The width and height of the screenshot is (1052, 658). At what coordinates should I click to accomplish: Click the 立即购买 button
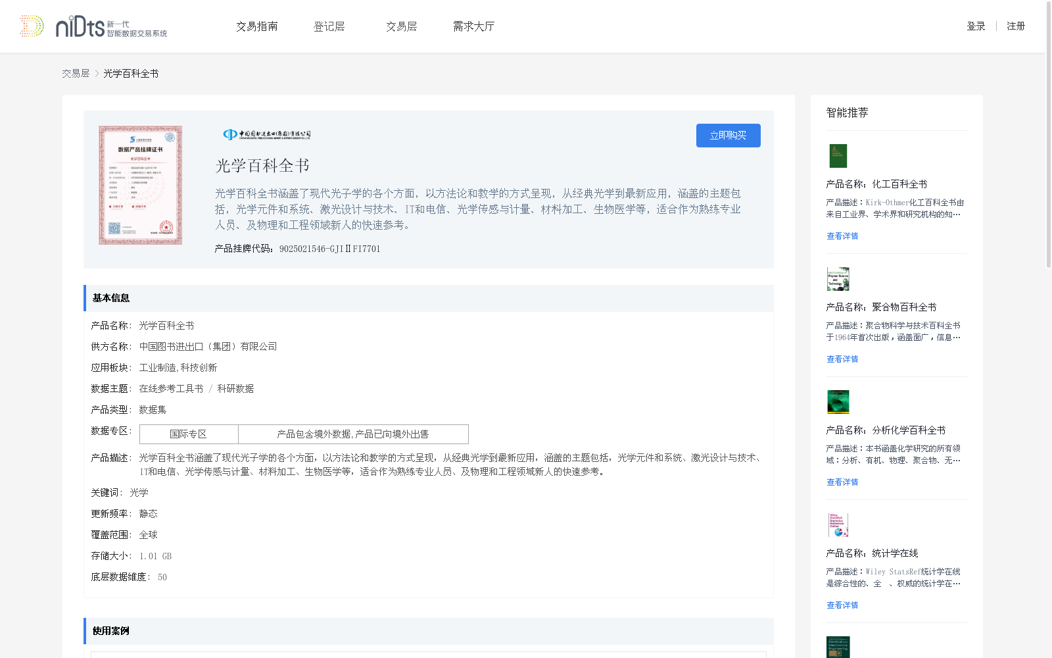(729, 136)
